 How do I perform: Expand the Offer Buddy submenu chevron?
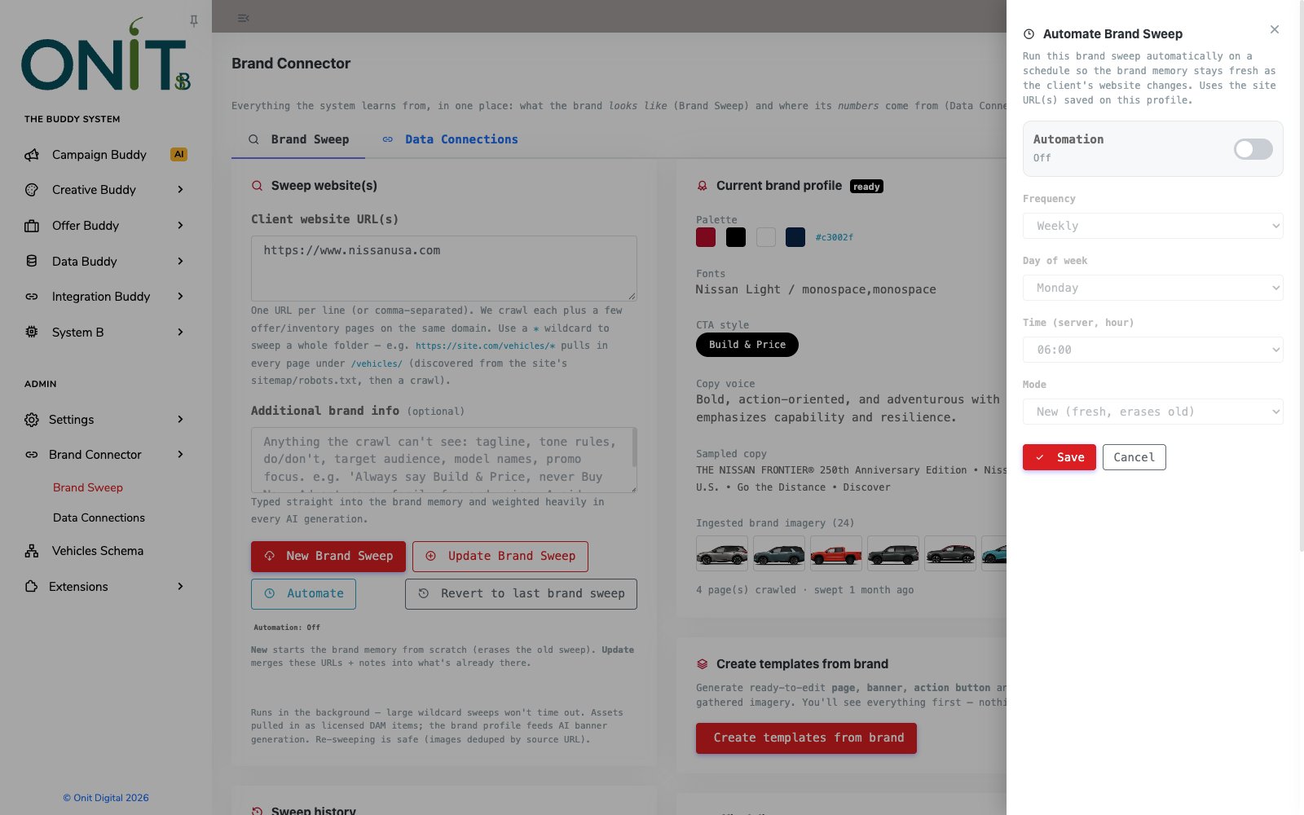pyautogui.click(x=181, y=226)
